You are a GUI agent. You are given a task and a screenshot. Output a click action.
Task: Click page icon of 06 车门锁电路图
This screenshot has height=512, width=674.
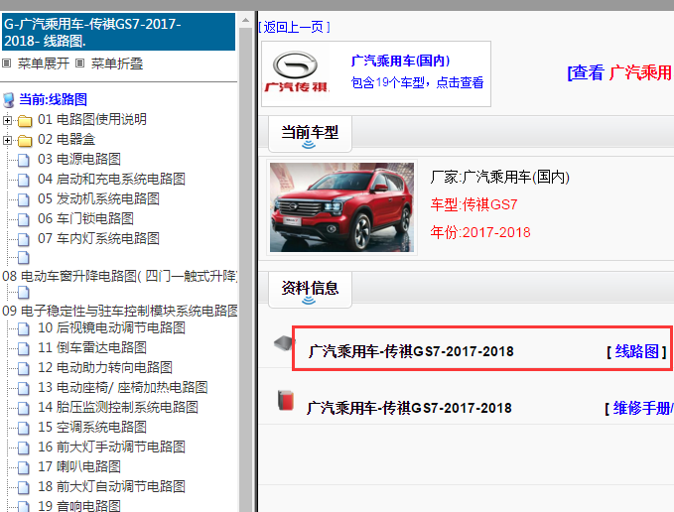pos(24,219)
